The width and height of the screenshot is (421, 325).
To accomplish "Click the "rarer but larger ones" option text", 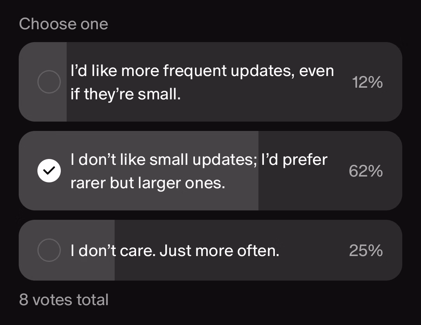I will point(148,183).
